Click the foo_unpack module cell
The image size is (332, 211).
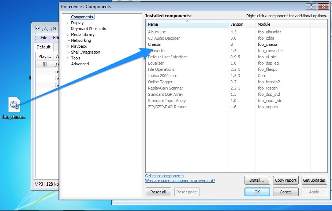pos(268,107)
